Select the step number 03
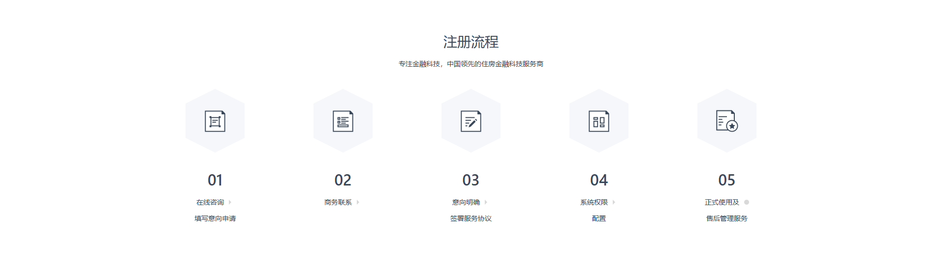 (471, 180)
